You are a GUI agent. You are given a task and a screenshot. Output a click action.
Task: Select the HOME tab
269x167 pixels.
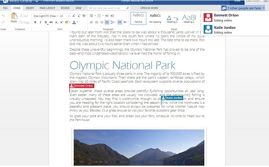pyautogui.click(x=17, y=8)
